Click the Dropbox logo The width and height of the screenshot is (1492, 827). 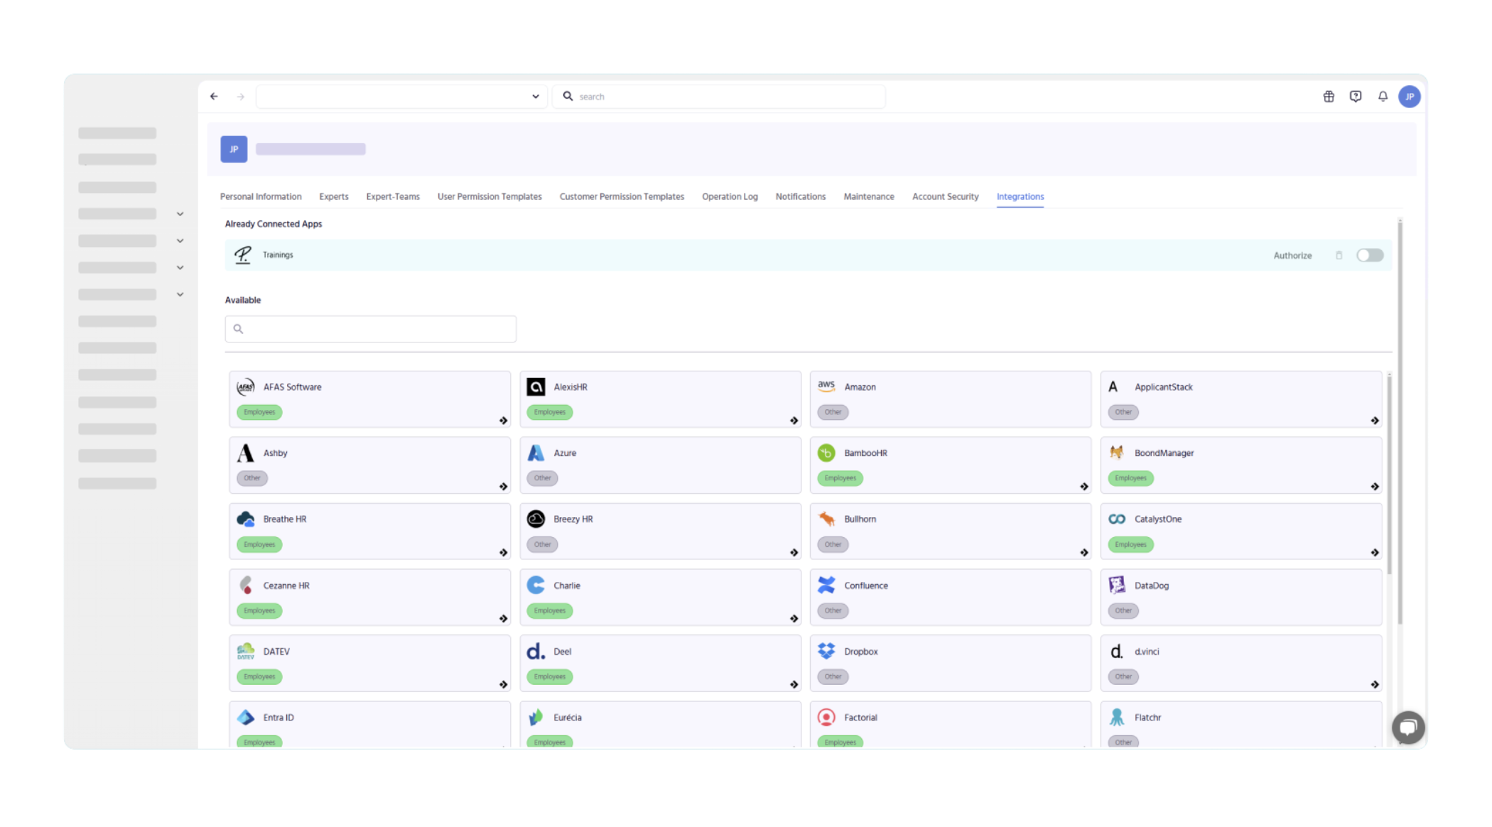pos(826,651)
